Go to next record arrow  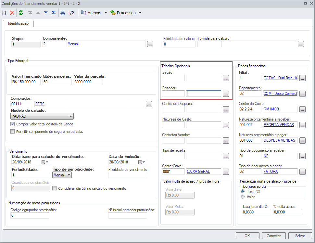(46, 13)
